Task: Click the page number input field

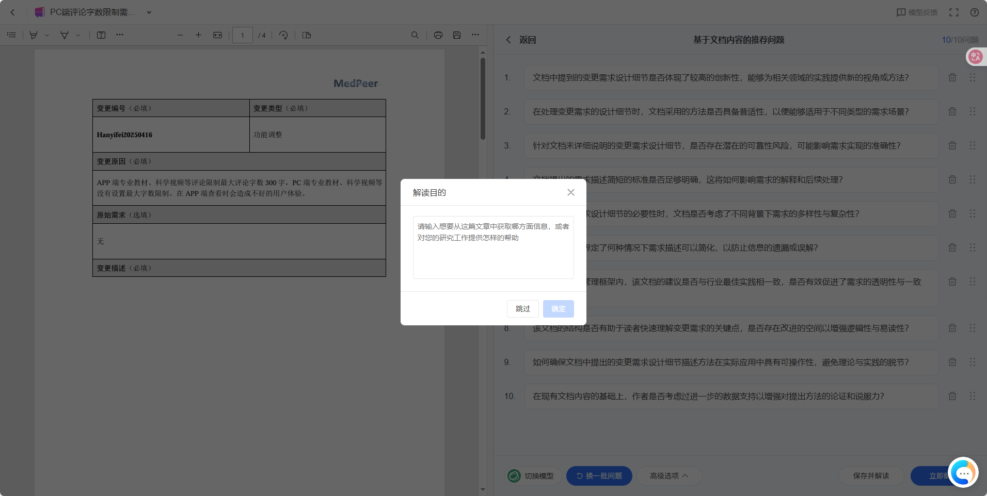Action: [242, 35]
